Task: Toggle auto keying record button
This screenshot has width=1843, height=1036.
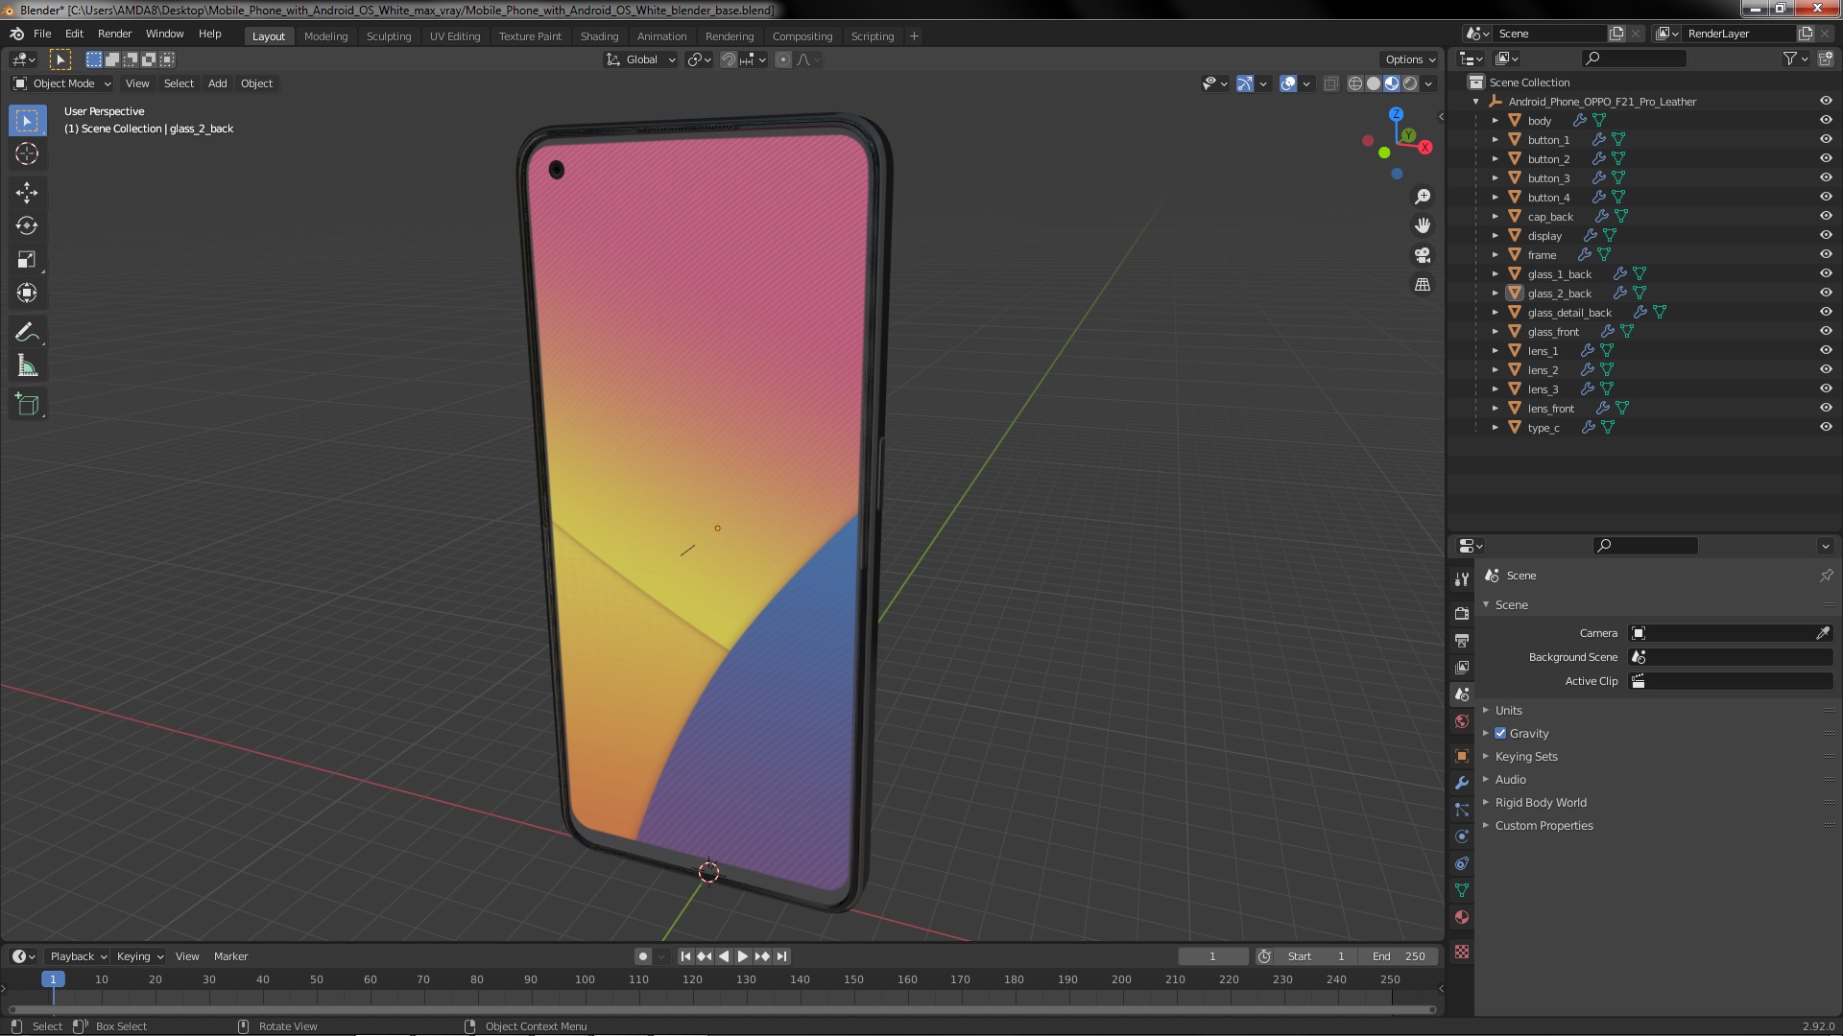Action: (642, 956)
